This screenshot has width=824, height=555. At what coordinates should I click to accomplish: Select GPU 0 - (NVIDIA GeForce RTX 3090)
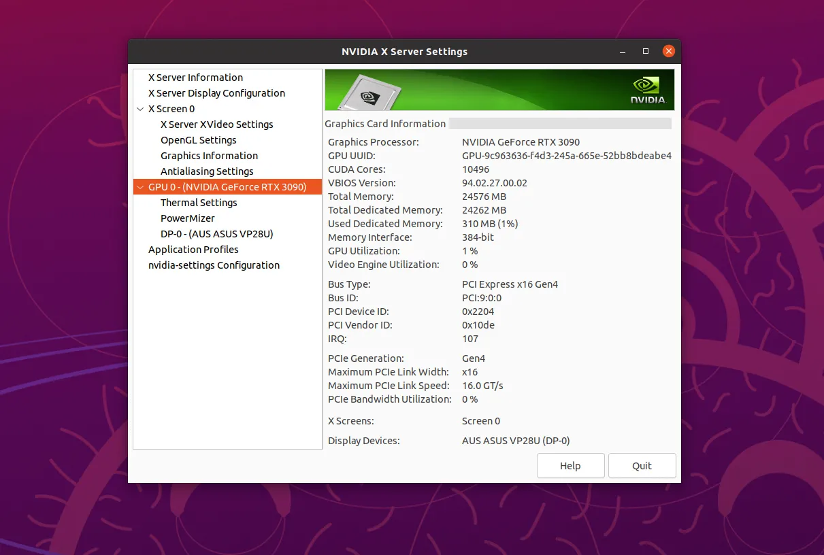tap(227, 187)
